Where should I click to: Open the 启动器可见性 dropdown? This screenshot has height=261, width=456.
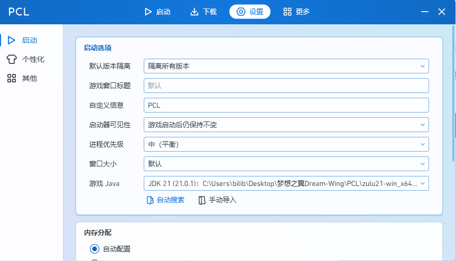pyautogui.click(x=286, y=125)
